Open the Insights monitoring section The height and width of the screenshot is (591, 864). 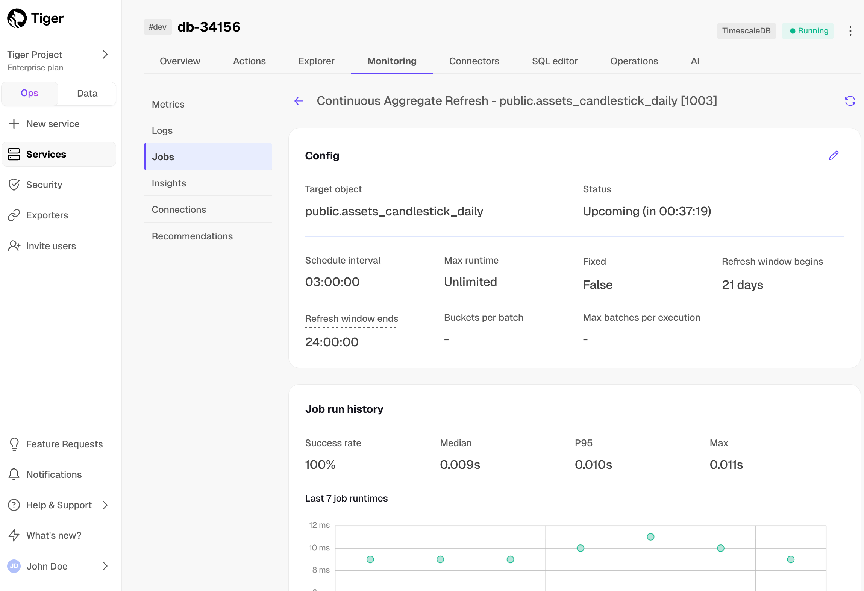tap(169, 183)
